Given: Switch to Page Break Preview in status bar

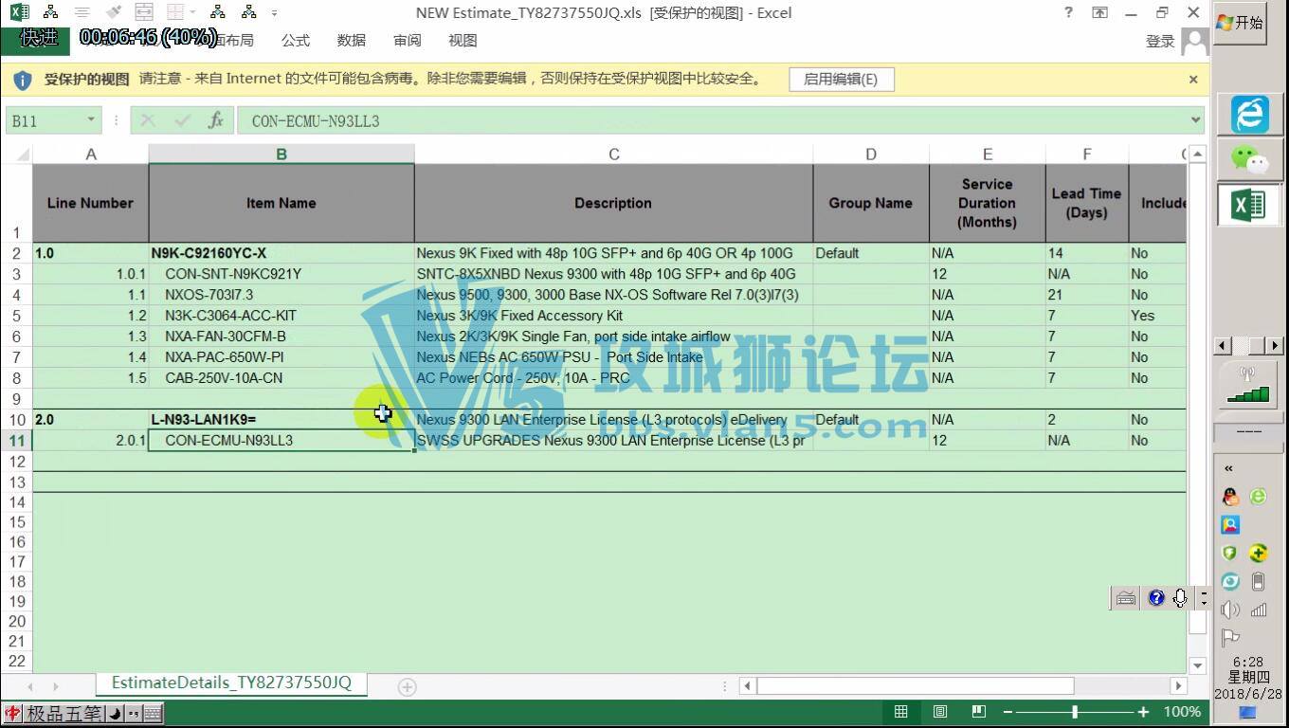Looking at the screenshot, I should point(979,712).
